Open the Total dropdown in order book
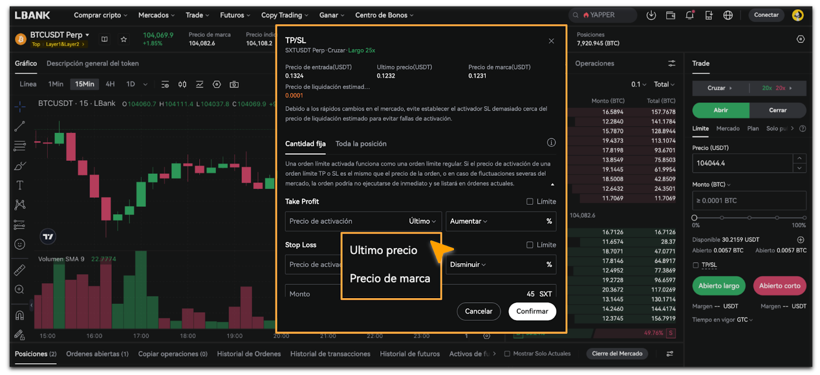The width and height of the screenshot is (820, 375). (664, 84)
